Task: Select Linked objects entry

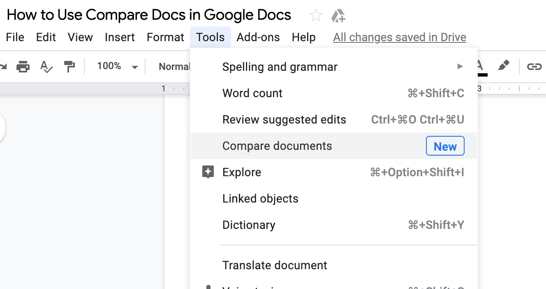Action: click(334, 198)
